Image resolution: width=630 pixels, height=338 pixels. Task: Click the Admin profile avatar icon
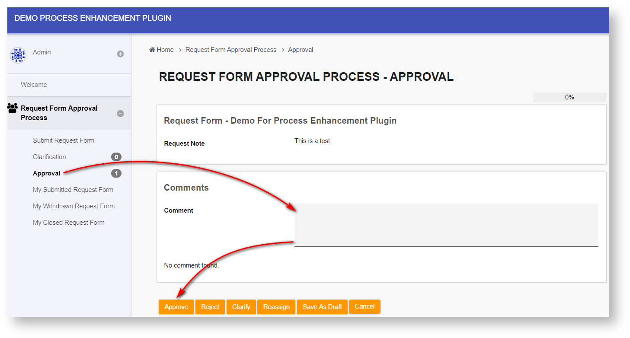(x=18, y=55)
